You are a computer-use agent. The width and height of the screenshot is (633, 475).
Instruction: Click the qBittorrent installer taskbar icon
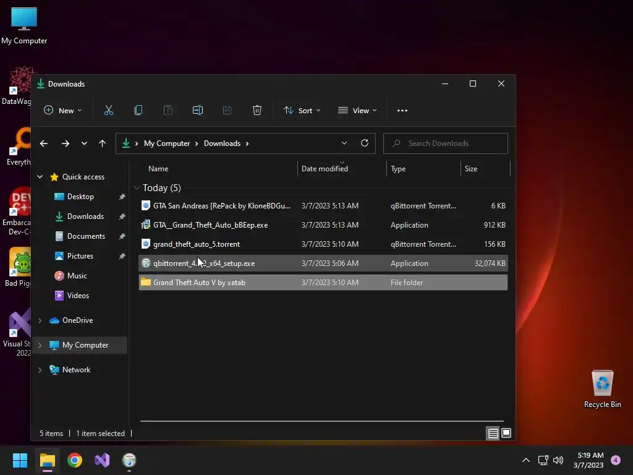pyautogui.click(x=129, y=460)
